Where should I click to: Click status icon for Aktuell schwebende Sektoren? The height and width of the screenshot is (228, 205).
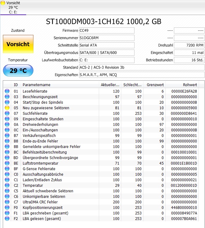[x=7, y=191]
